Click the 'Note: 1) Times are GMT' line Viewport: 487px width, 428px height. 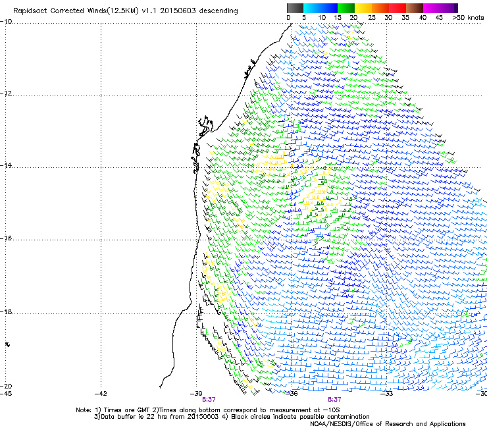click(208, 410)
